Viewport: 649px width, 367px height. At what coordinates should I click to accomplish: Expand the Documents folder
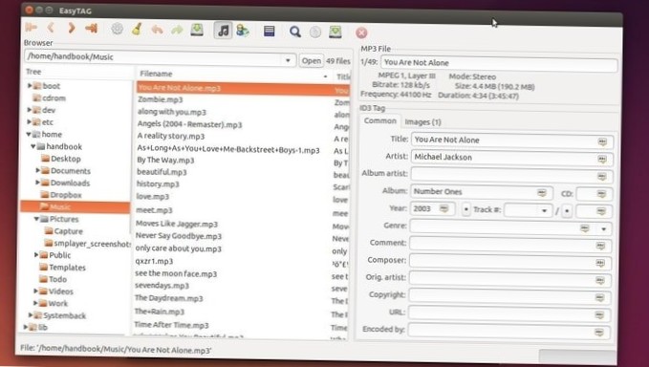(37, 170)
